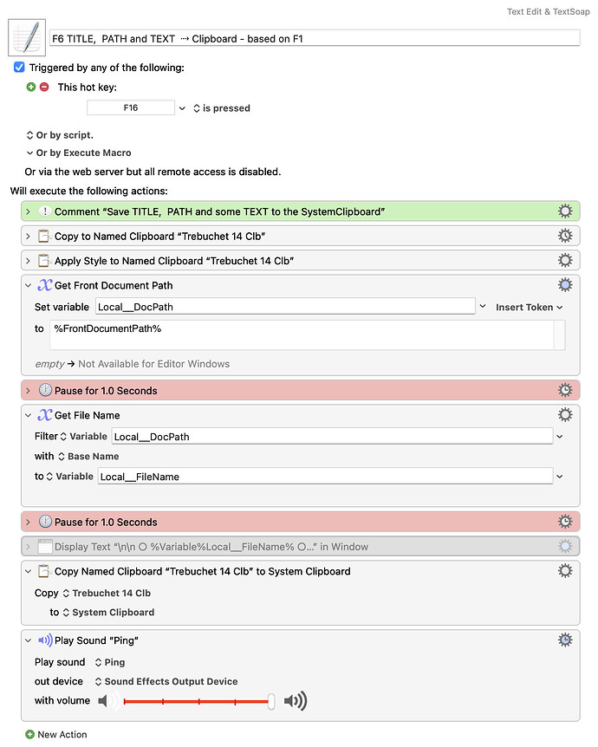Toggle the Triggered by any of the following checkbox
This screenshot has width=598, height=747.
pyautogui.click(x=18, y=67)
